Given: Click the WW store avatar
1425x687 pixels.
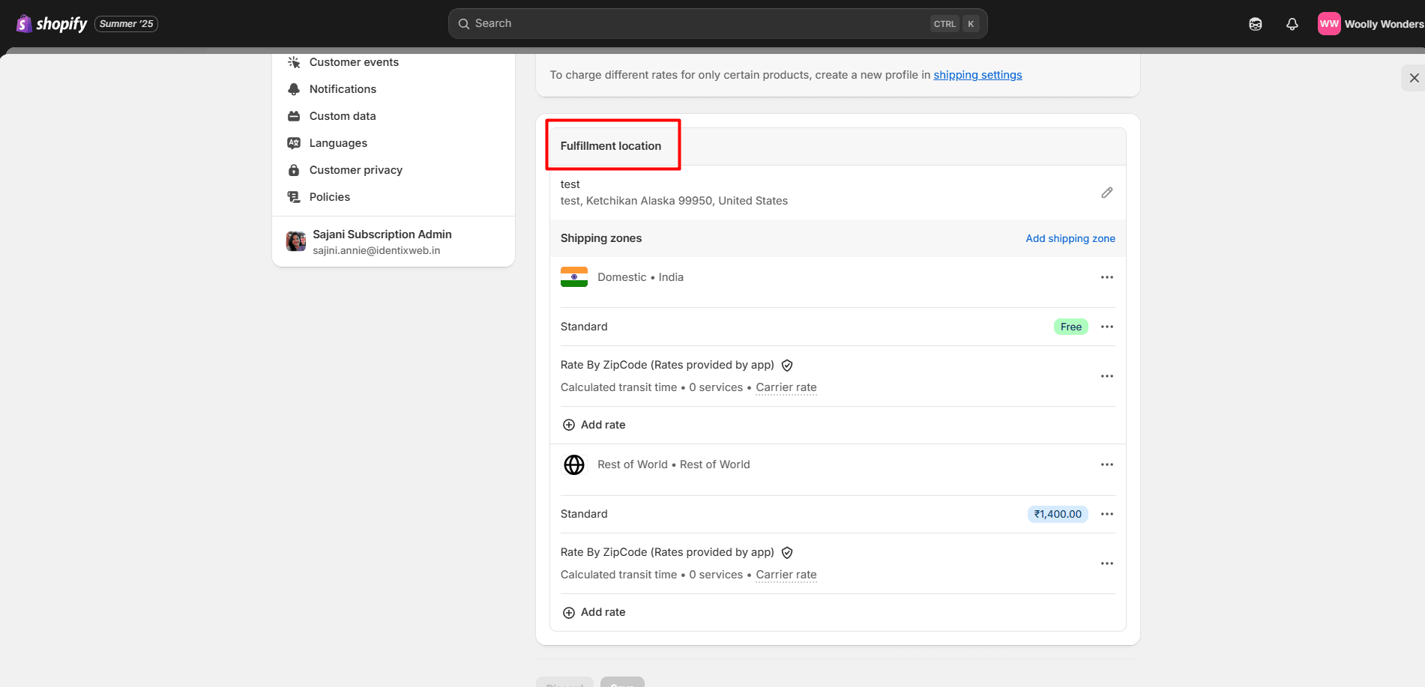Looking at the screenshot, I should 1329,24.
